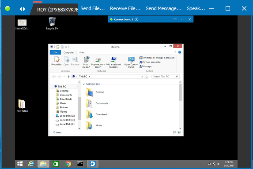This screenshot has width=253, height=169.
Task: Click Manage in the System group
Action: pyautogui.click(x=146, y=66)
